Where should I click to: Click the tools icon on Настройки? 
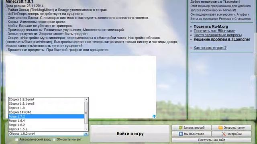(224, 134)
